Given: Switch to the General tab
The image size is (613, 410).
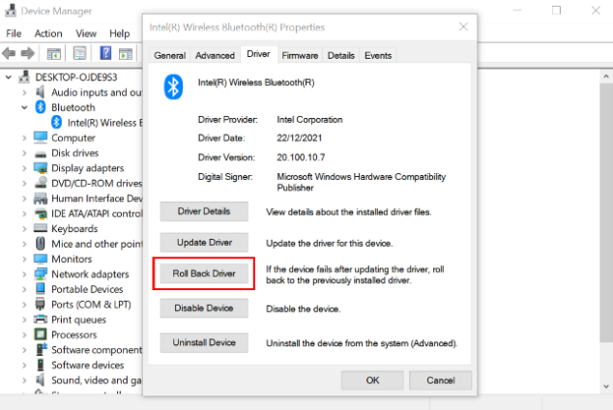Looking at the screenshot, I should pyautogui.click(x=169, y=55).
